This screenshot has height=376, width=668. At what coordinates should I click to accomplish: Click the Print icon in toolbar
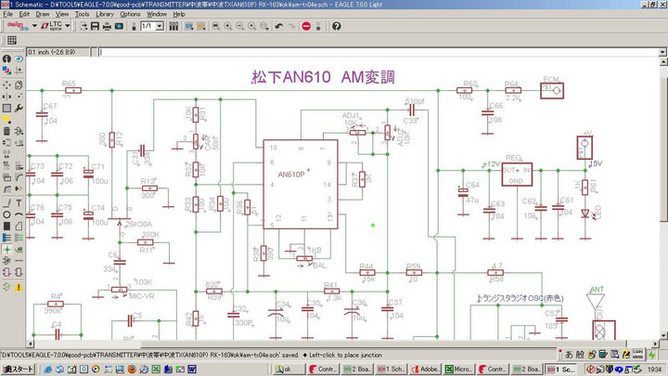coord(107,26)
